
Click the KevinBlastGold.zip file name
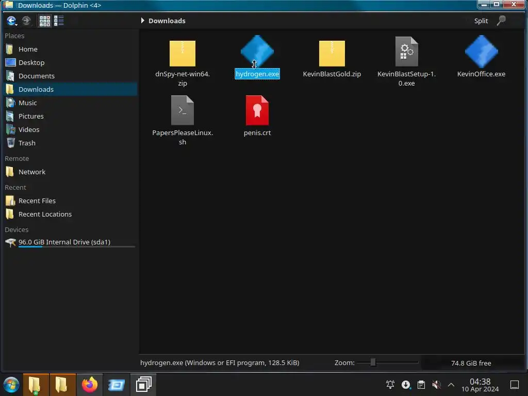tap(332, 74)
